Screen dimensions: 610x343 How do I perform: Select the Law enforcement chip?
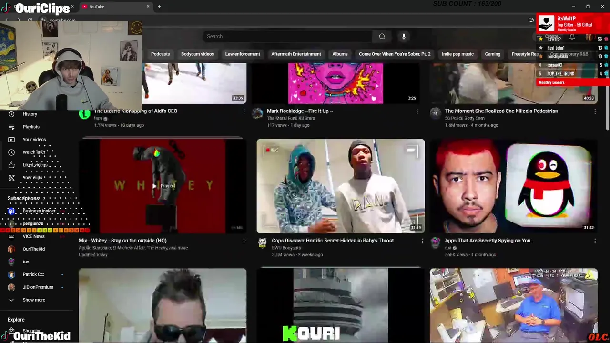click(243, 54)
